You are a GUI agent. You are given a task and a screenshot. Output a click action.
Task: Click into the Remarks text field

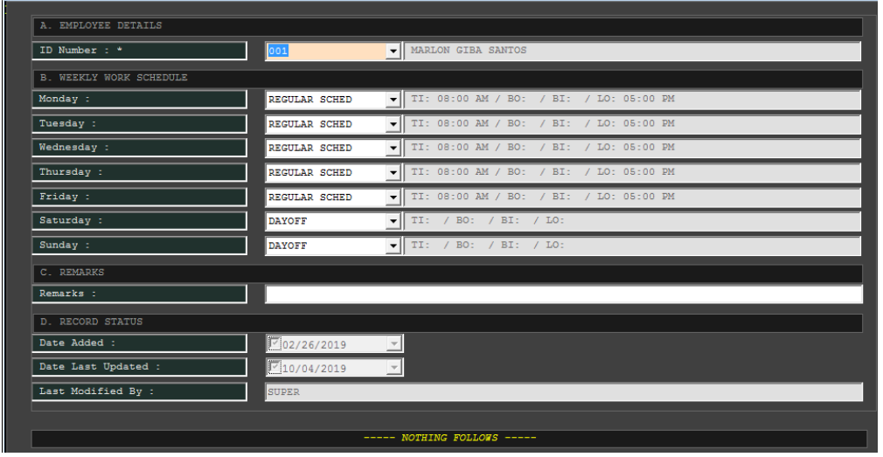(x=563, y=294)
